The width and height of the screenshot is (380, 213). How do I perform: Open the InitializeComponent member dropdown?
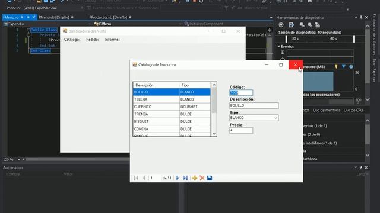pyautogui.click(x=271, y=24)
